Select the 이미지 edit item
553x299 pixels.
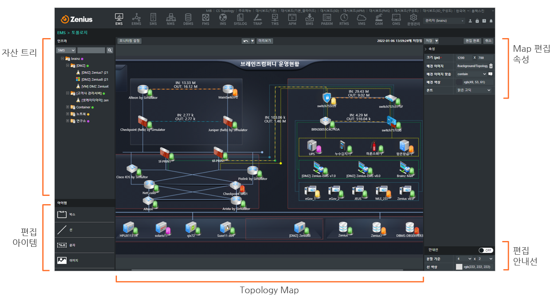tap(85, 260)
